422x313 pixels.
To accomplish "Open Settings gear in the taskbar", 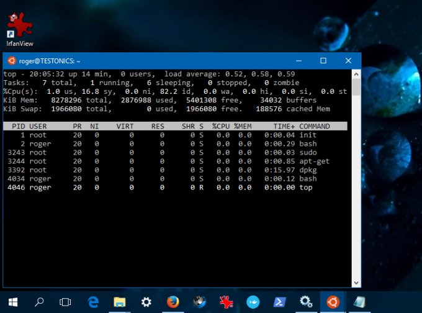I will (x=146, y=302).
